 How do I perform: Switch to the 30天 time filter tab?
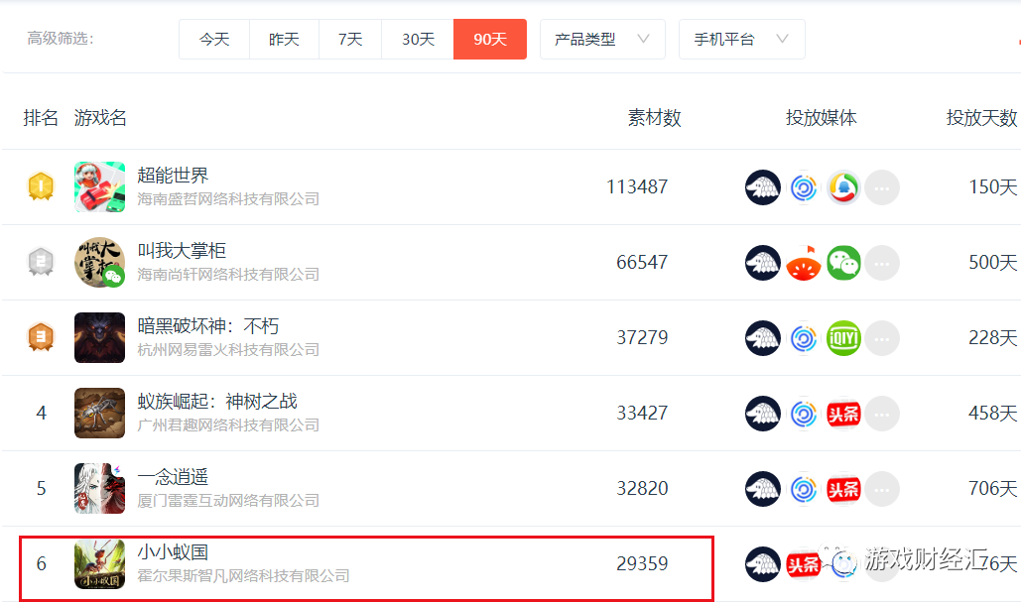coord(417,39)
